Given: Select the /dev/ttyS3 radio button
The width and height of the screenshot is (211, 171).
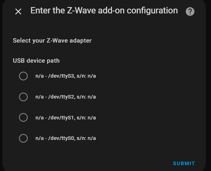Looking at the screenshot, I should pos(23,76).
